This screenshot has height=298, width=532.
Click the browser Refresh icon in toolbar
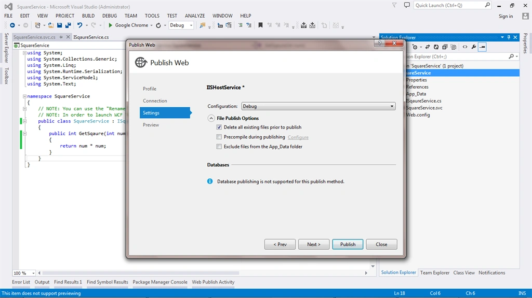click(158, 25)
